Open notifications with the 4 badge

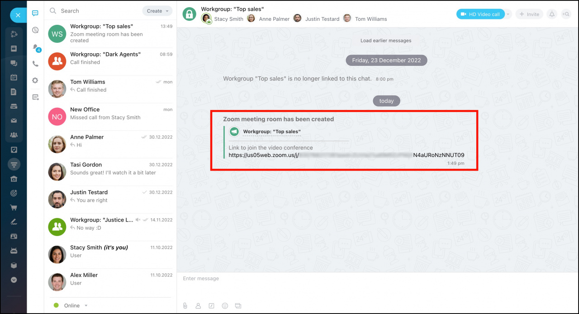36,47
